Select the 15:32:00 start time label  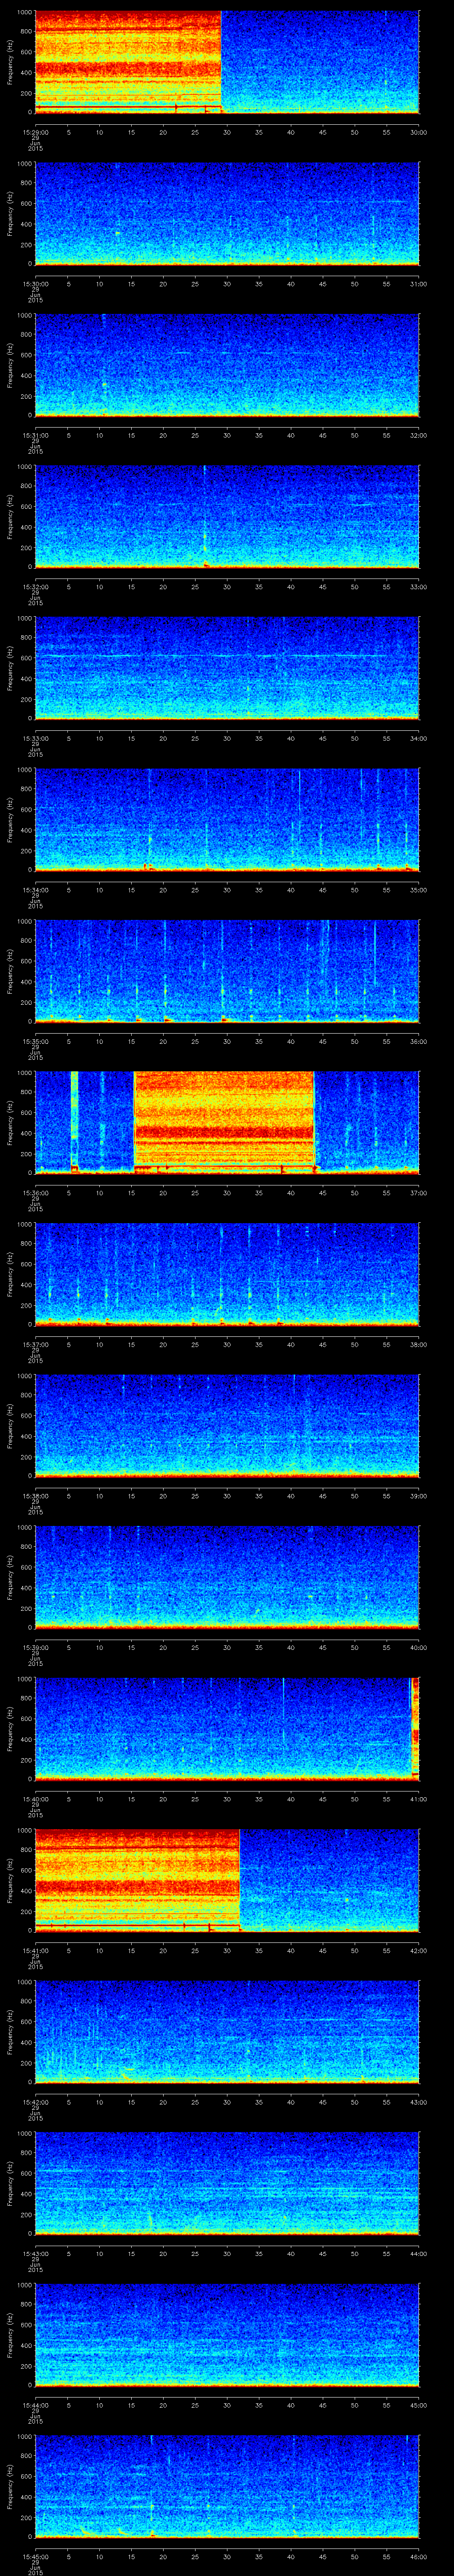tap(35, 586)
